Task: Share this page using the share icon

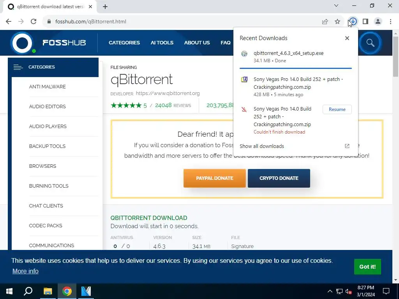Action: click(x=325, y=22)
